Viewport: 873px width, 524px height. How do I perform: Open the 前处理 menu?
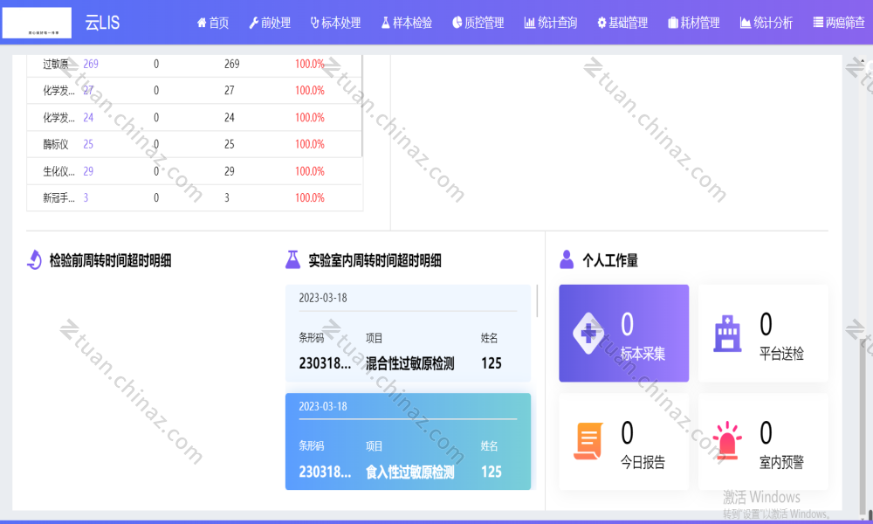click(270, 23)
